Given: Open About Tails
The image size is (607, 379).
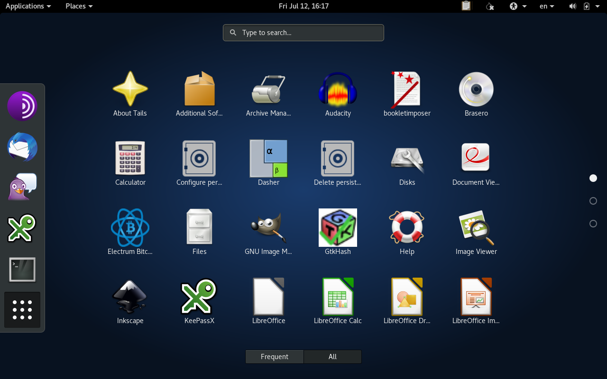Looking at the screenshot, I should (x=130, y=94).
